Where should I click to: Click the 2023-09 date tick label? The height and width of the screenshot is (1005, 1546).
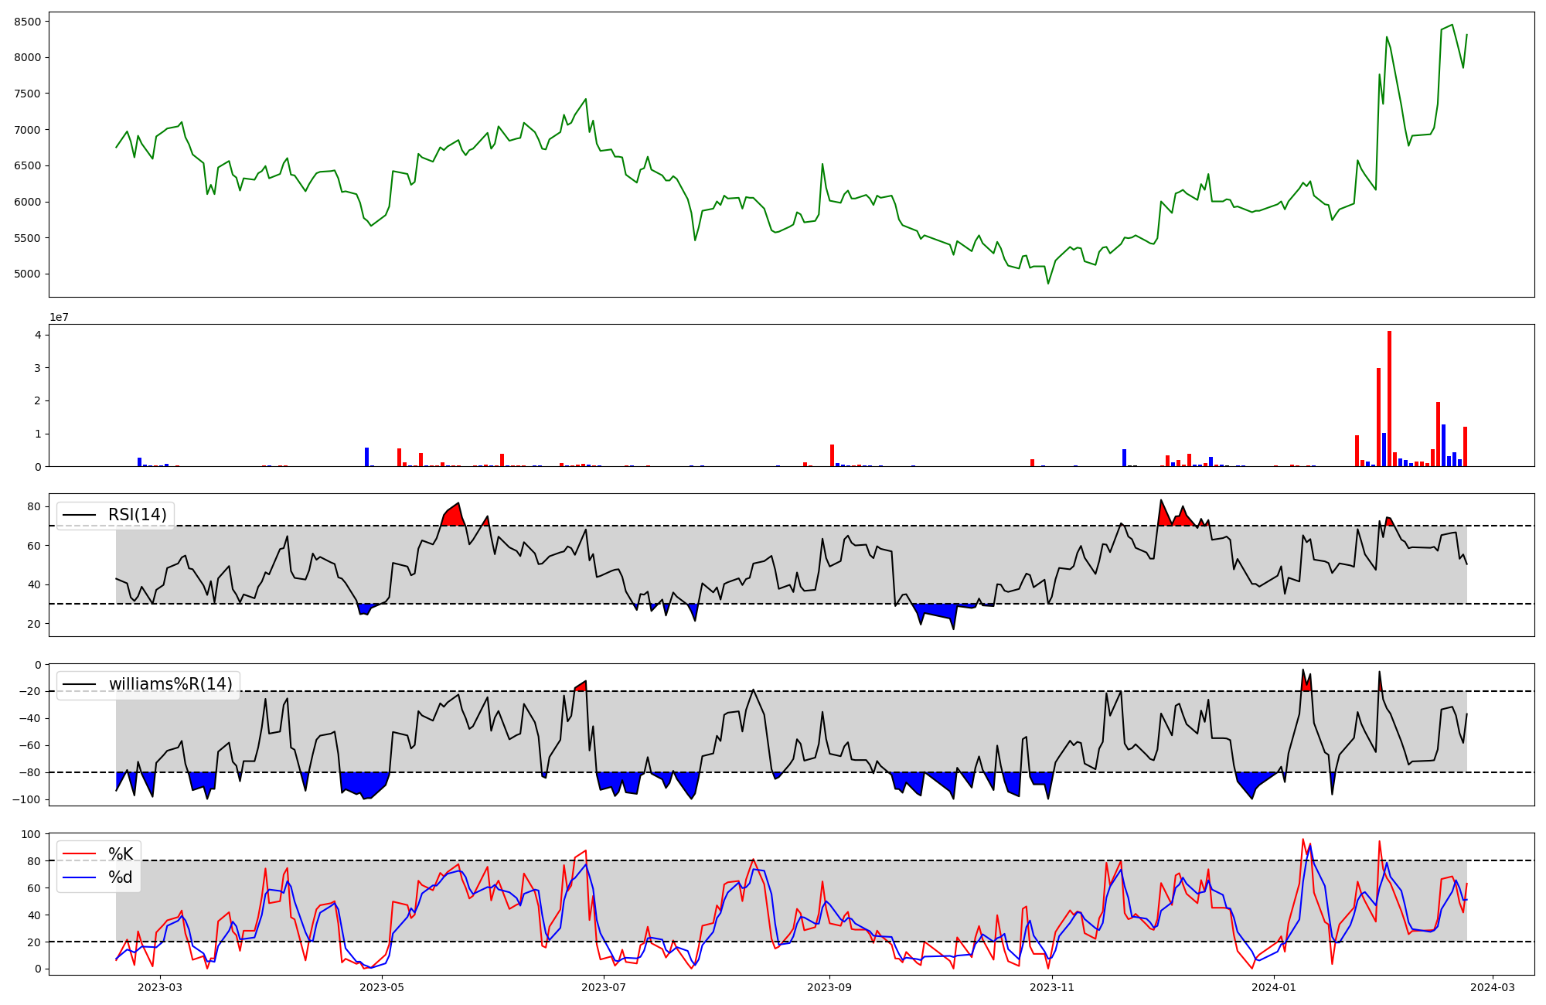(x=829, y=987)
